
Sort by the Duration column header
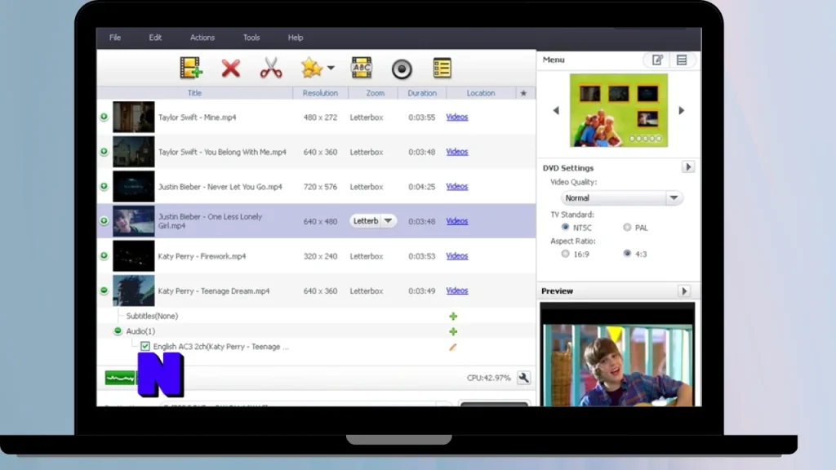[x=422, y=93]
